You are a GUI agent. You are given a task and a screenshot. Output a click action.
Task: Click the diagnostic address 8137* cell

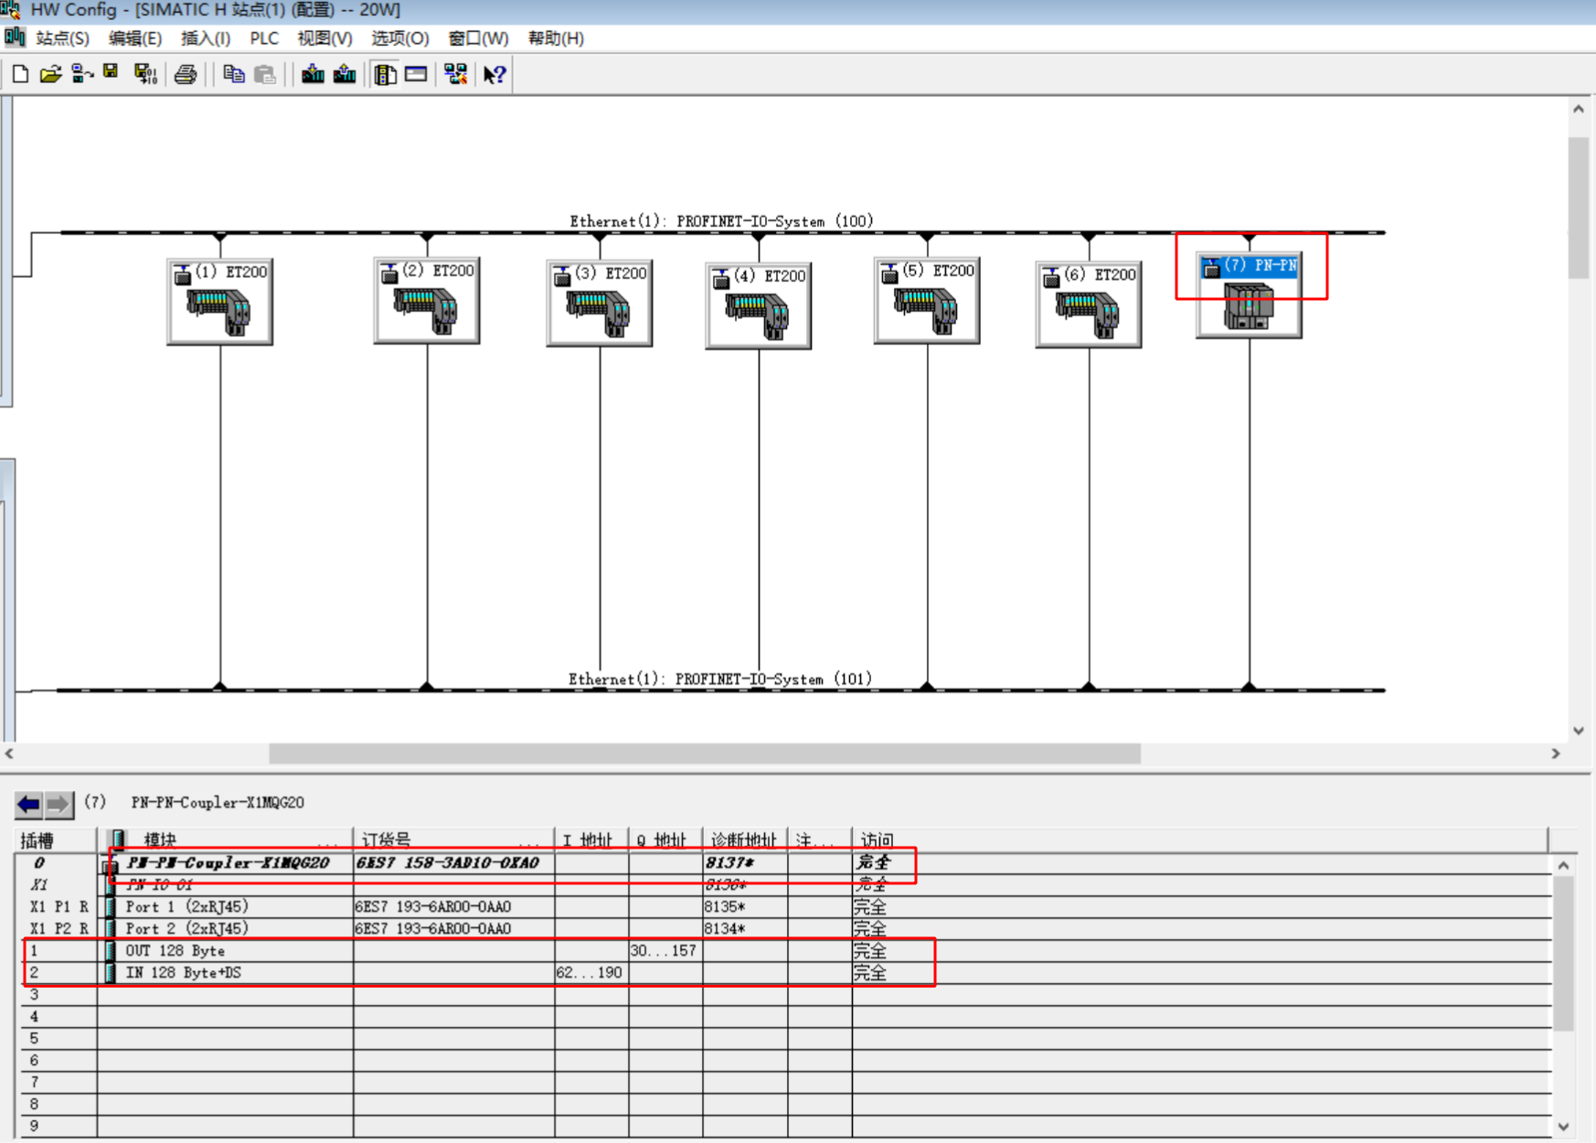pos(744,863)
